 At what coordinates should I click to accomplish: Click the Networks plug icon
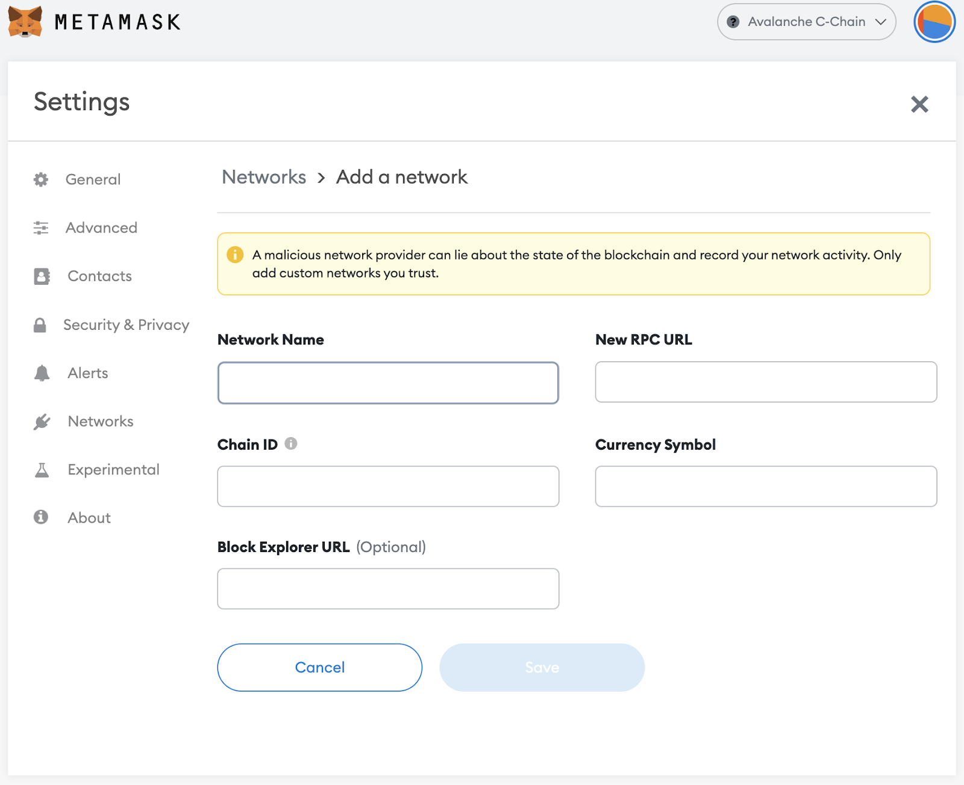(42, 422)
